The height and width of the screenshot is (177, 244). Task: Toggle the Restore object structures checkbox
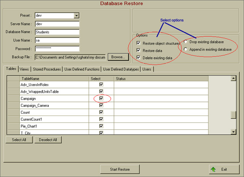coord(138,43)
